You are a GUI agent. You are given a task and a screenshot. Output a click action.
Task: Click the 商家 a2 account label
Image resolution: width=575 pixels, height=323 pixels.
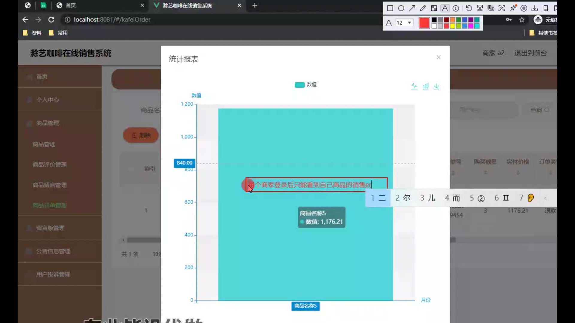click(x=494, y=53)
